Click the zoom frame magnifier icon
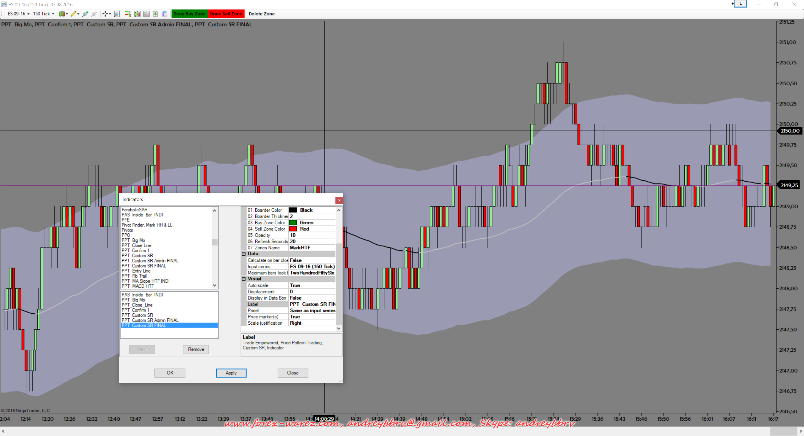804x436 pixels. pyautogui.click(x=117, y=14)
